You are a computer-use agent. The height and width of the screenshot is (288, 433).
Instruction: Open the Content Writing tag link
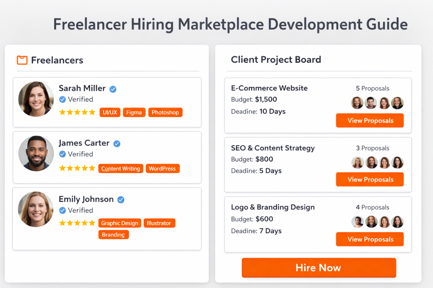click(121, 168)
